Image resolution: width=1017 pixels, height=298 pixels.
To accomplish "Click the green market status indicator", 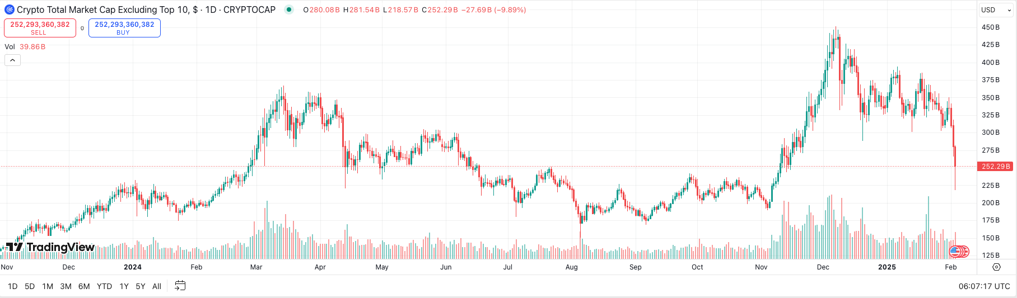I will coord(289,10).
